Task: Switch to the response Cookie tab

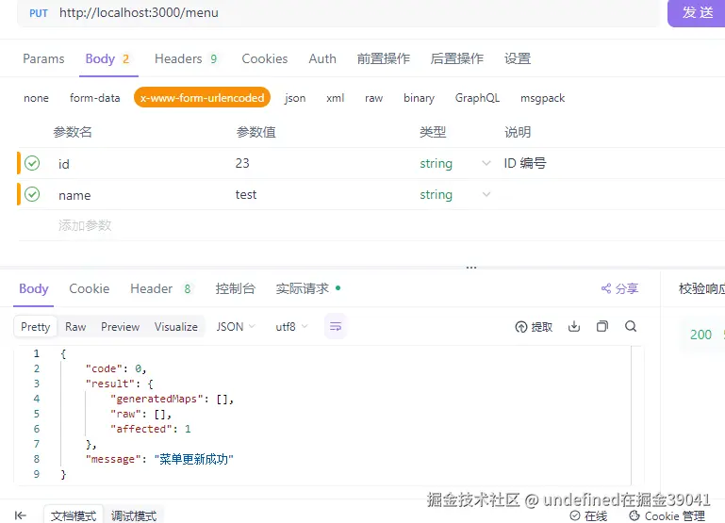Action: pyautogui.click(x=90, y=288)
